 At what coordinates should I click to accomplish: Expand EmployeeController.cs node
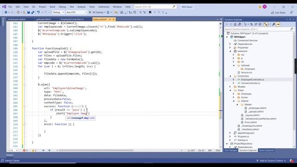[x=234, y=80]
